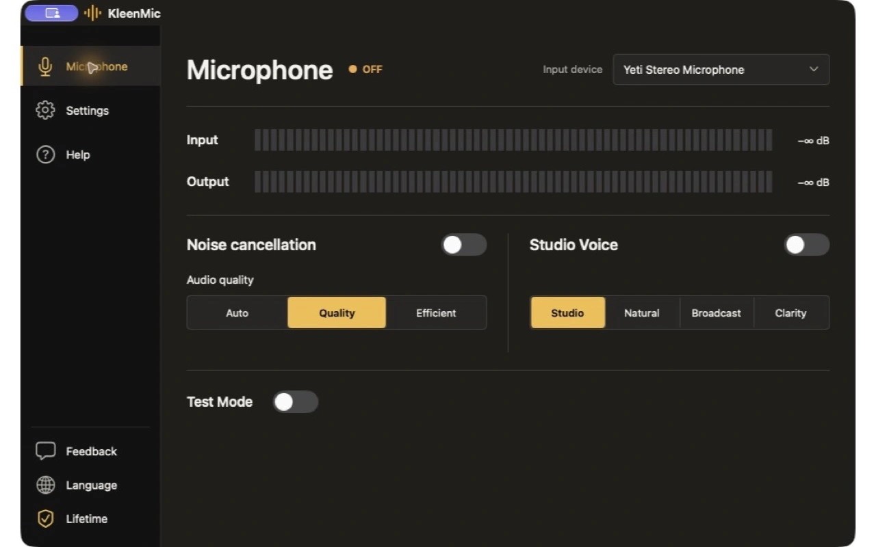Open the Lifetime license text

[x=86, y=519]
